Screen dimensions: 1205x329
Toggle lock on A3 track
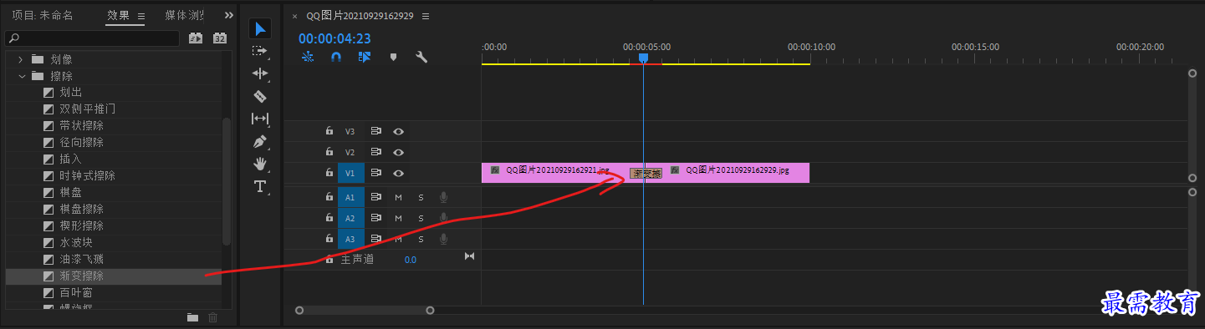329,239
